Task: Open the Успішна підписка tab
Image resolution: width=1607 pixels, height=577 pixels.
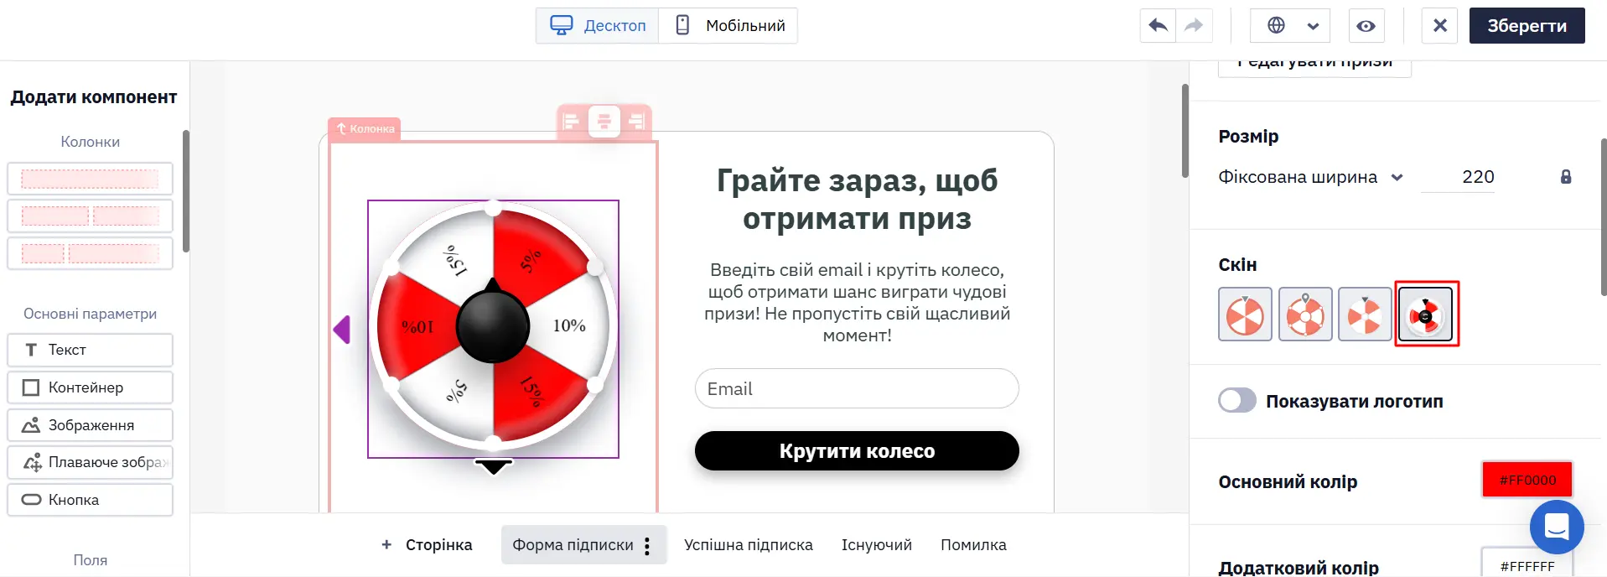Action: [749, 545]
